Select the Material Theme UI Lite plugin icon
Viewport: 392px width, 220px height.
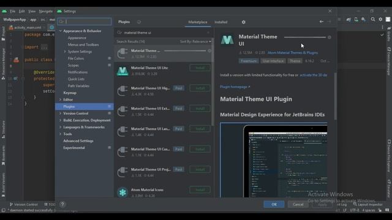click(x=123, y=71)
